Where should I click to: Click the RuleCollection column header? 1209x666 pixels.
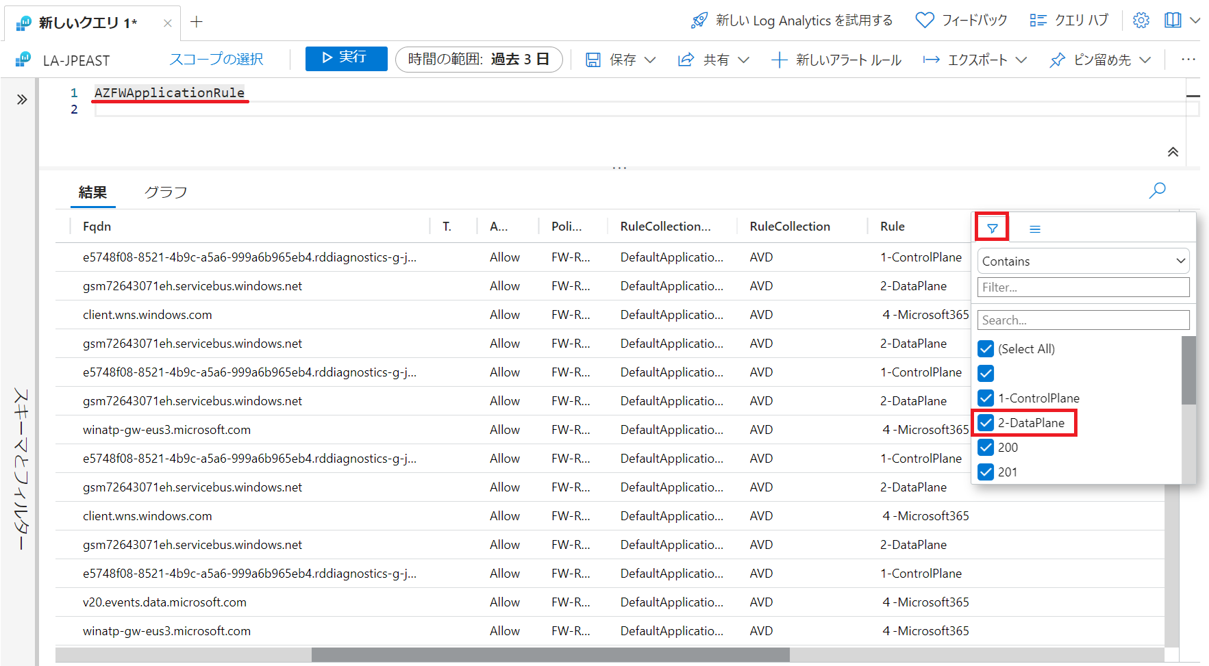(x=790, y=227)
